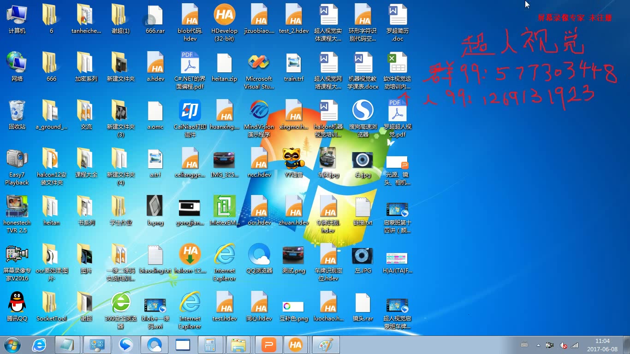Select 软件视觉运动培训内 Excel file
630x354 pixels.
pos(398,71)
